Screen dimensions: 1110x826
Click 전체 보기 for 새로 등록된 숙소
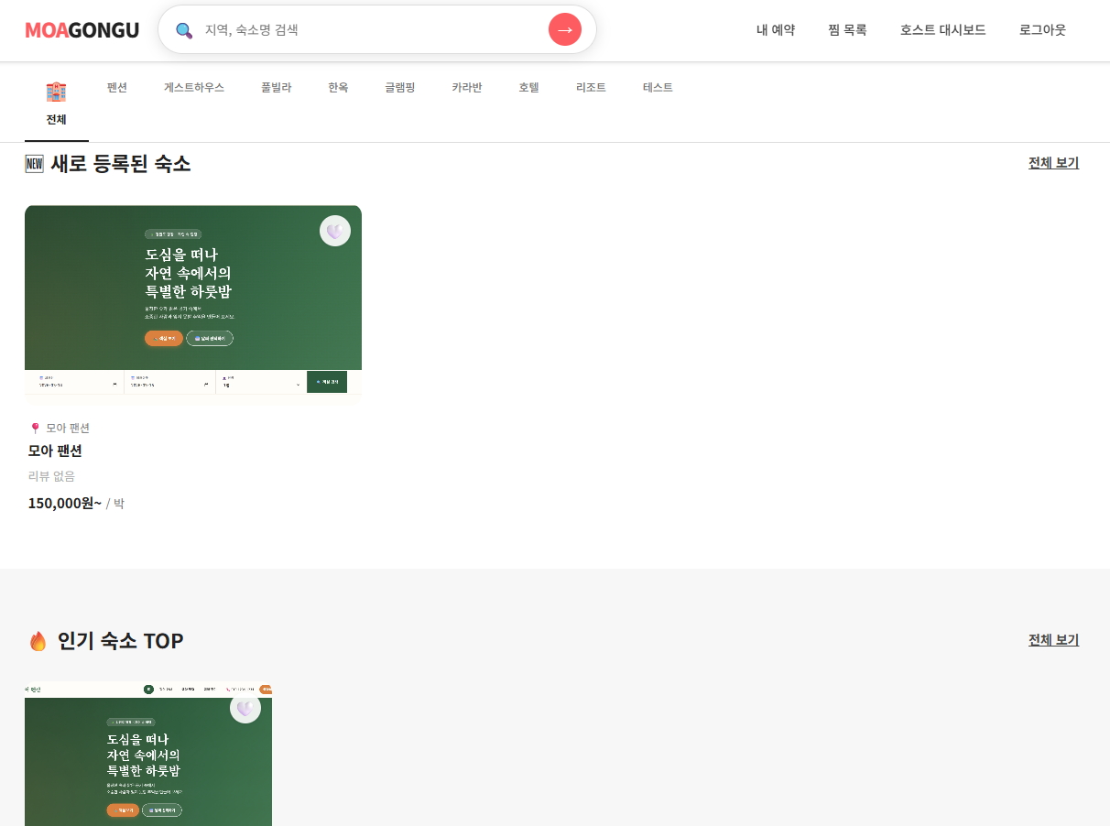pos(1053,163)
